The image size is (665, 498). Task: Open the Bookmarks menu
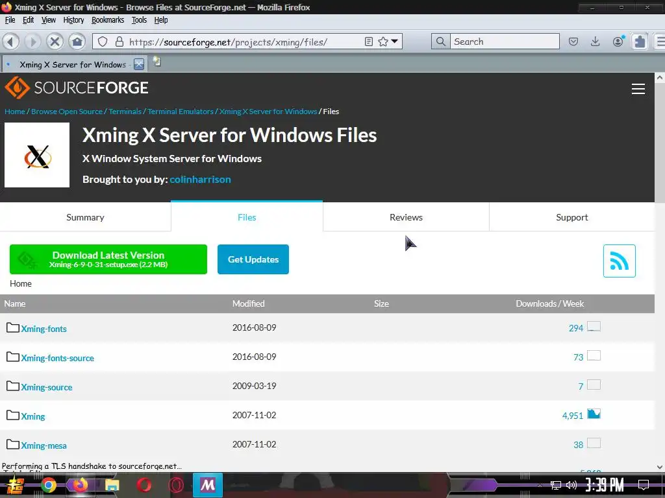point(108,20)
